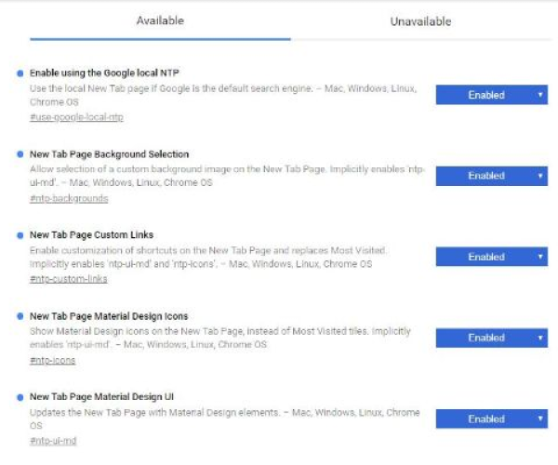558x465 pixels.
Task: Open the #ntp-ui-md anchor link
Action: (53, 441)
